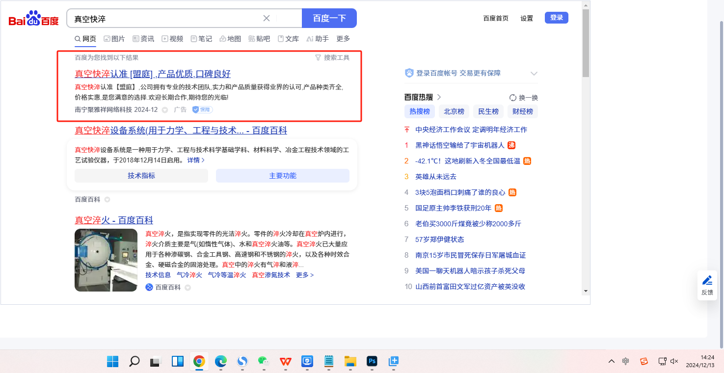Clear the search box with X icon
Screen dimensions: 724x373
pyautogui.click(x=267, y=18)
